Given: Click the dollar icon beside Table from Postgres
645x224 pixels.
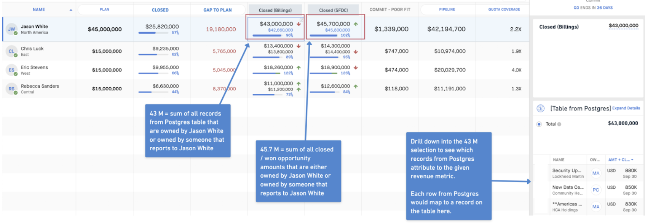Looking at the screenshot, I should tap(540, 109).
